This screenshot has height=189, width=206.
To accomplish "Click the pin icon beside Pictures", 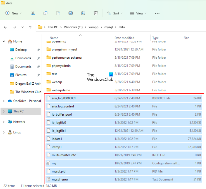I will (39, 75).
